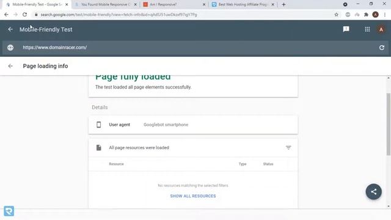Click the Mobile-Friendly Test title text
This screenshot has width=391, height=220.
[x=46, y=29]
